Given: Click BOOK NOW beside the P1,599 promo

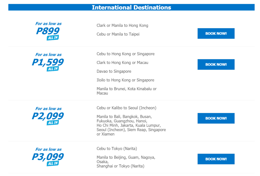Looking at the screenshot, I should 216,64.
